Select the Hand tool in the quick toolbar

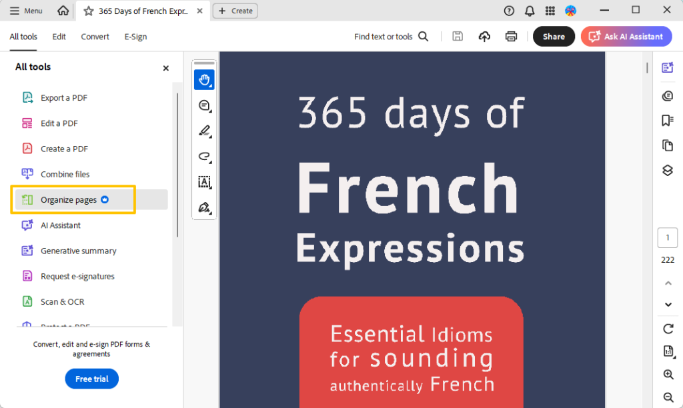pos(204,79)
